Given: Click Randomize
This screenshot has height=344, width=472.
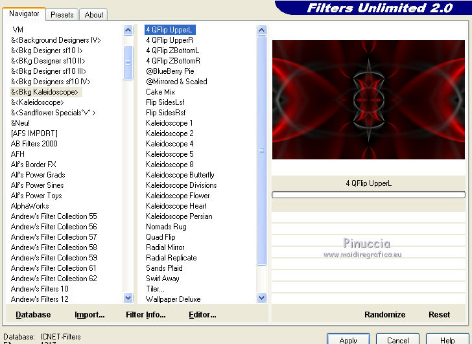Looking at the screenshot, I should point(384,315).
